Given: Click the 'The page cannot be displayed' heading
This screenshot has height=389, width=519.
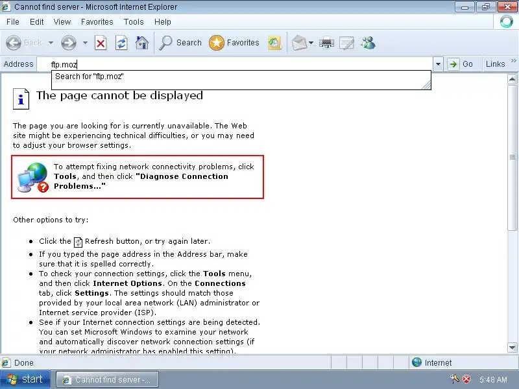Looking at the screenshot, I should click(x=119, y=95).
